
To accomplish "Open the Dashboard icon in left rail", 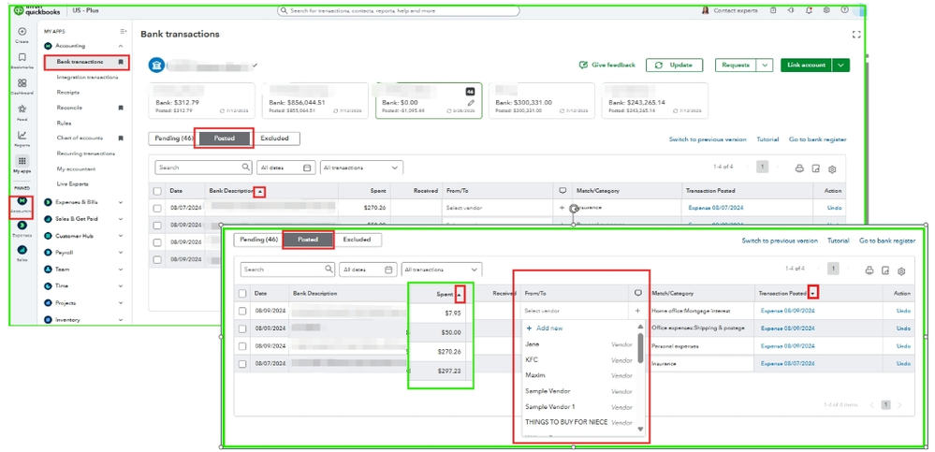I will click(22, 83).
